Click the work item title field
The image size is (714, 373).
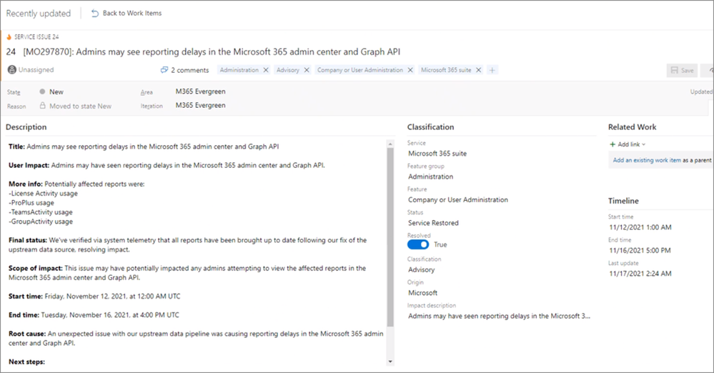click(212, 52)
